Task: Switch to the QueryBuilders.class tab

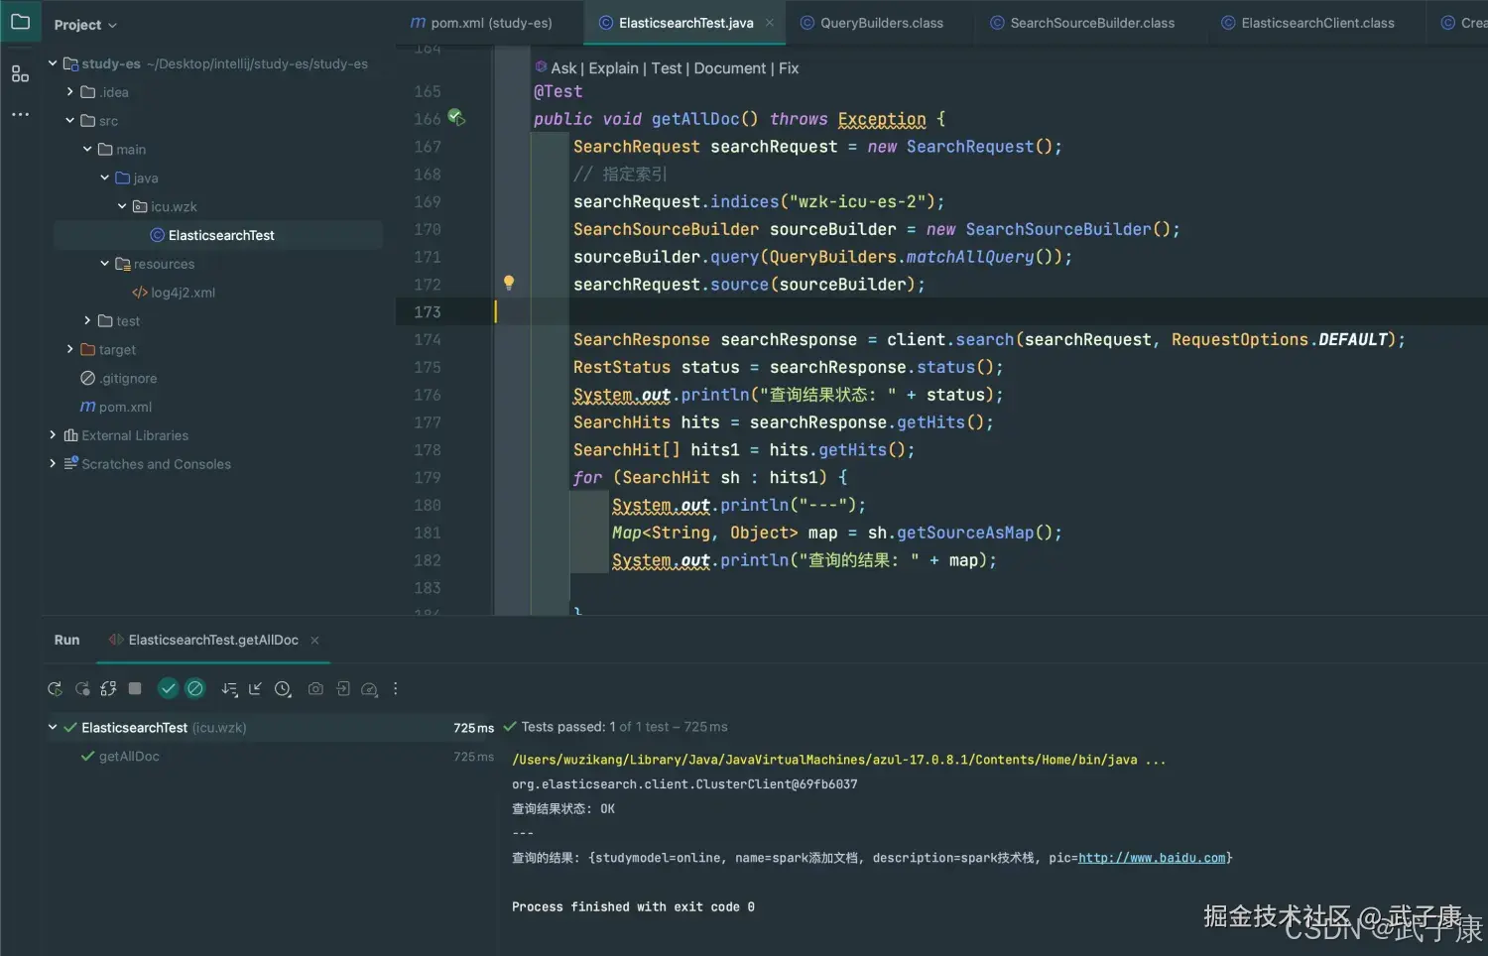Action: (x=873, y=22)
